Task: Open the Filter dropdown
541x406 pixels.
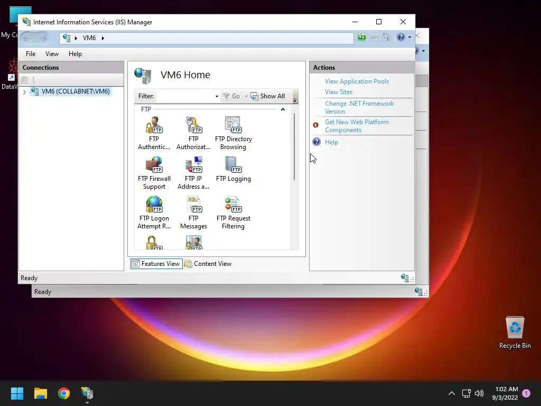Action: pyautogui.click(x=217, y=96)
